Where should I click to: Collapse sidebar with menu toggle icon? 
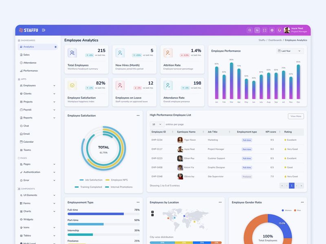coord(44,30)
